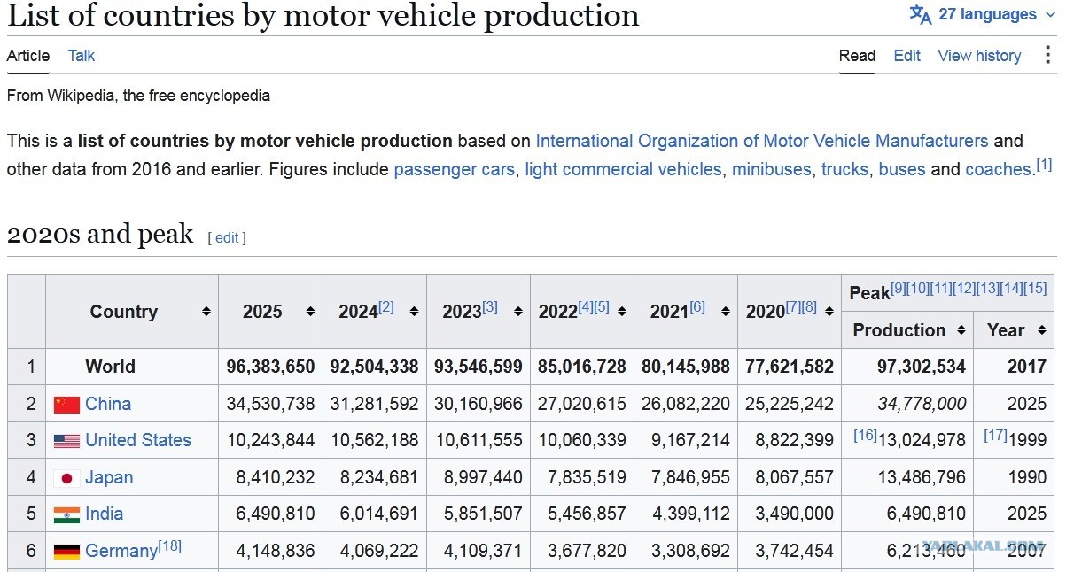Sort table by Country column
The image size is (1066, 572).
[x=206, y=312]
